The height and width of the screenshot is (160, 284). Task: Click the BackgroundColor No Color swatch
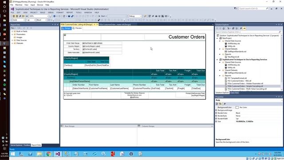[237, 108]
